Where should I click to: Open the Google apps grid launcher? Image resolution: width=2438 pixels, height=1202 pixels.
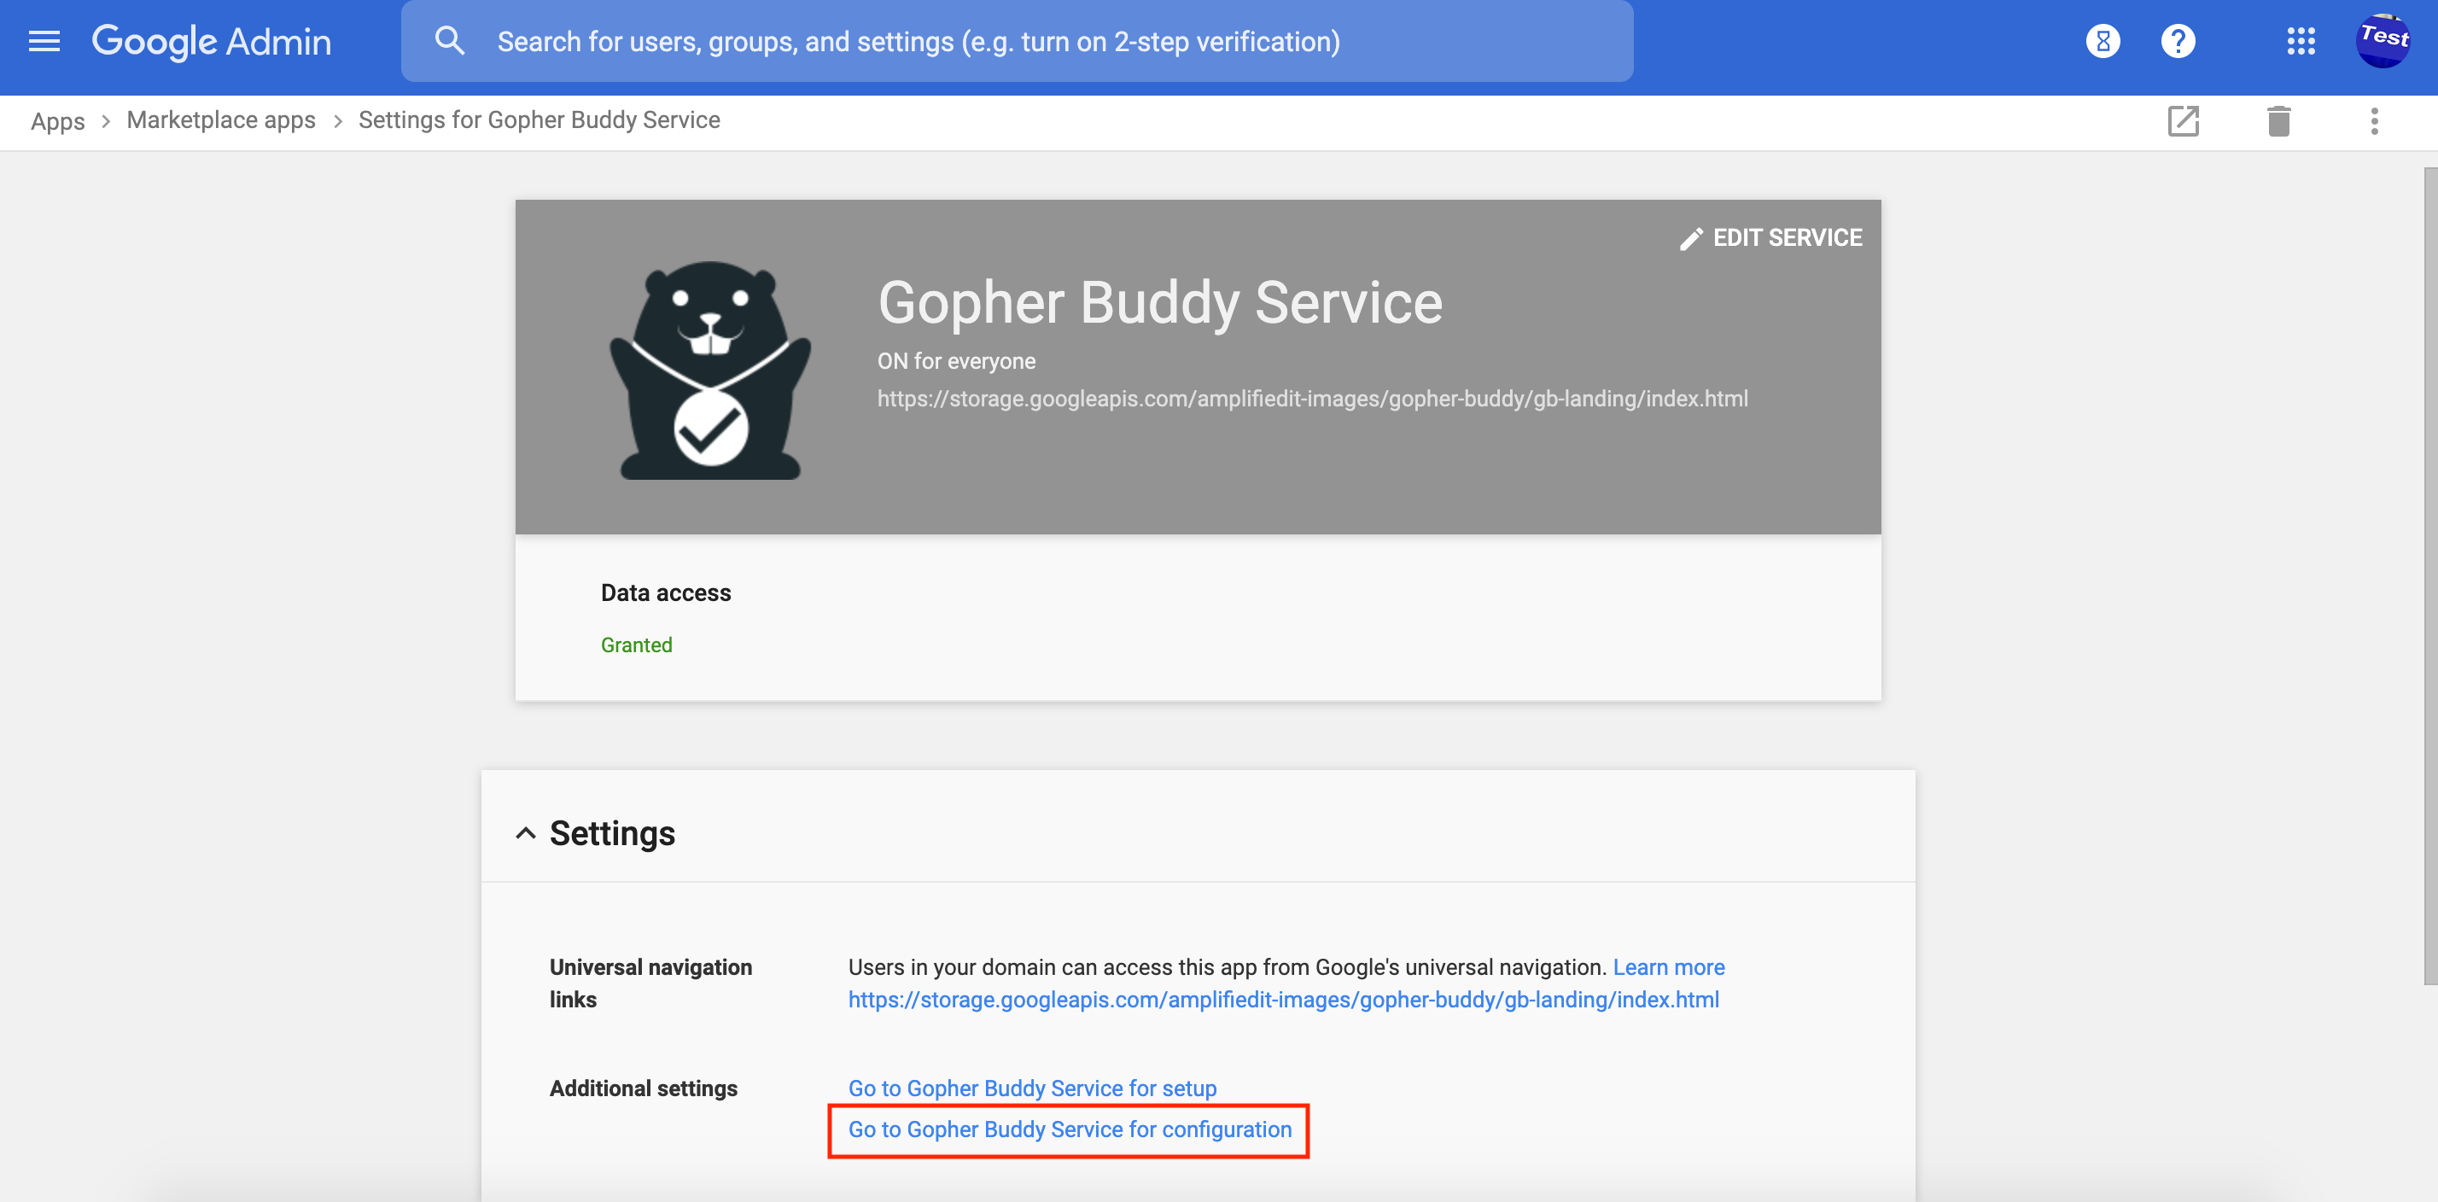click(2300, 42)
